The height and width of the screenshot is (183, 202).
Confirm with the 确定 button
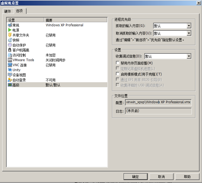pos(135,177)
